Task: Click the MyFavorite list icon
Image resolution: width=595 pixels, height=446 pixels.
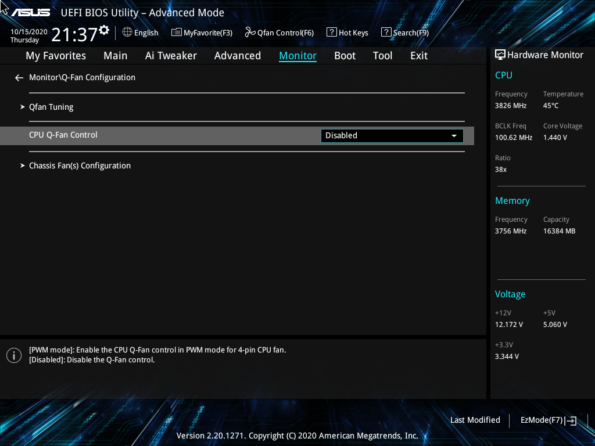Action: 177,33
